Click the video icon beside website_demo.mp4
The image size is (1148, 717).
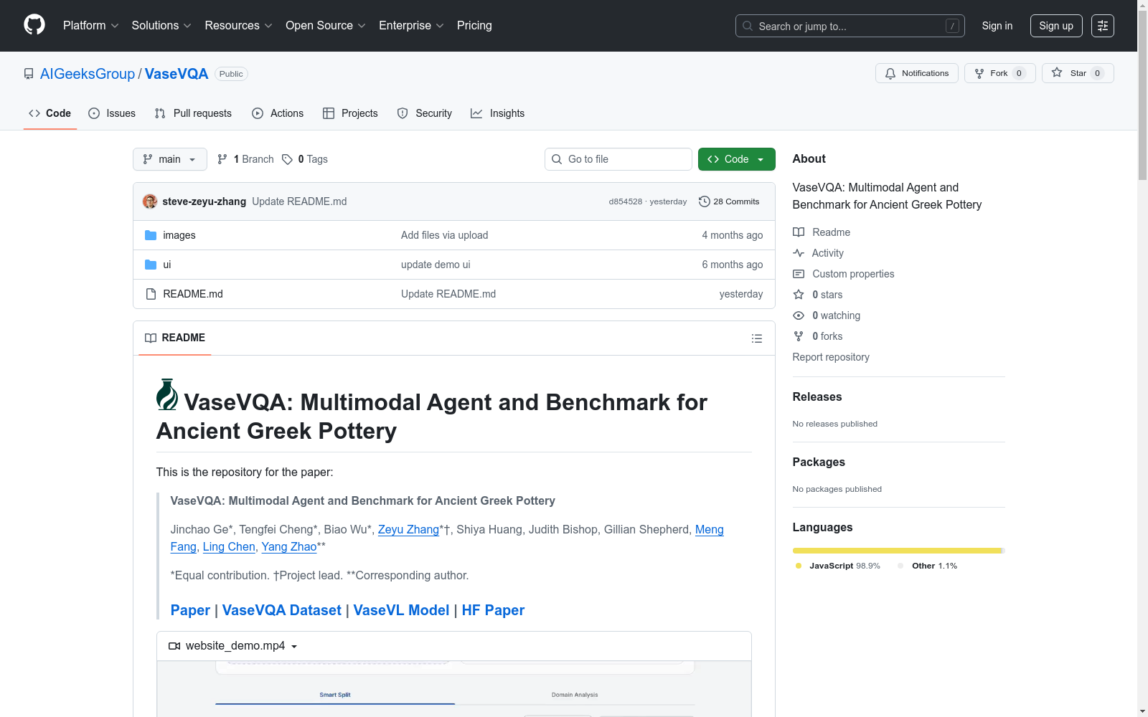174,646
